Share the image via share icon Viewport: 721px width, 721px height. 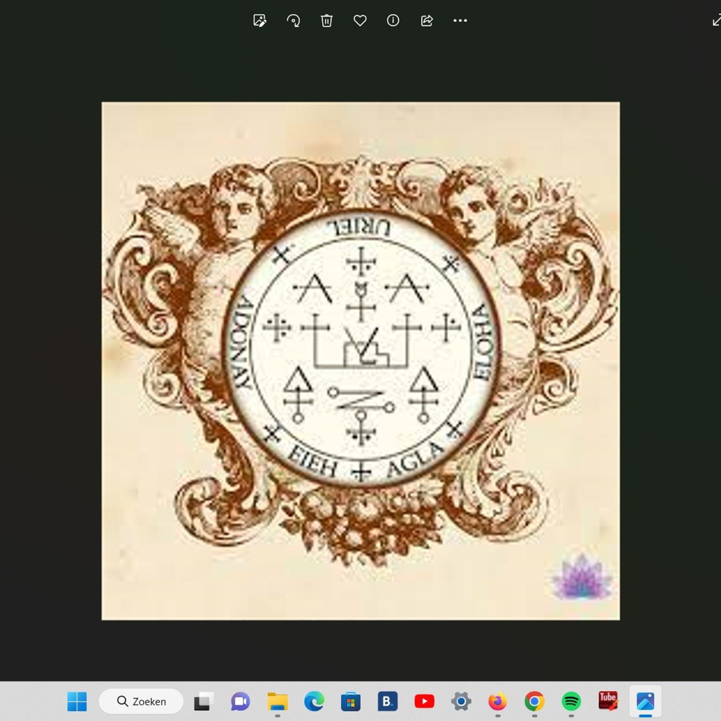pos(426,21)
